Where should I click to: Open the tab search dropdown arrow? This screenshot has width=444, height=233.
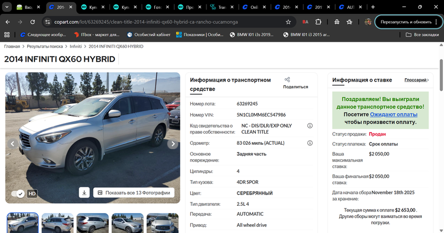(x=7, y=7)
